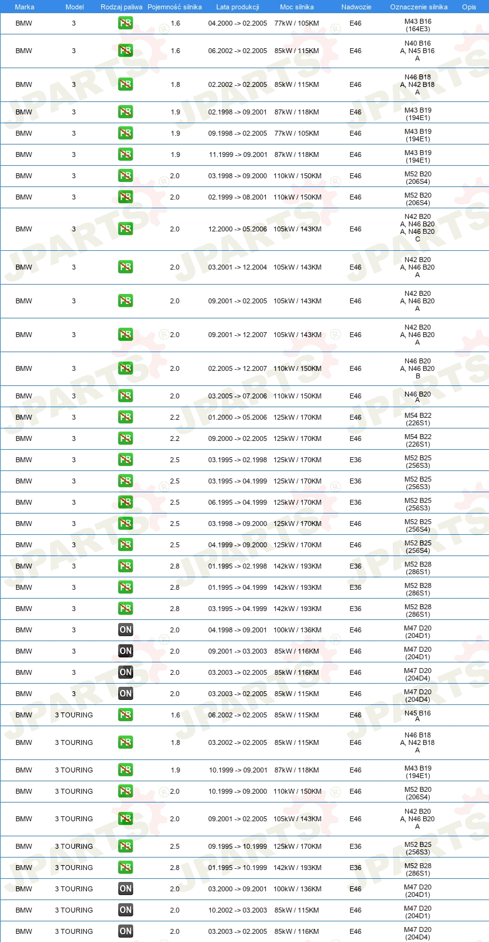Click the Opis column header
The image size is (489, 942).
pos(468,6)
